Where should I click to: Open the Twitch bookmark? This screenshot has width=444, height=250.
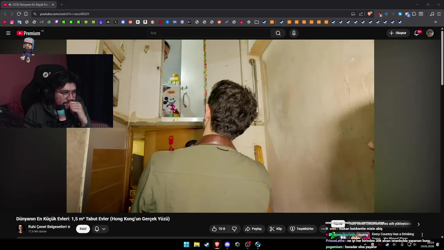(57, 22)
